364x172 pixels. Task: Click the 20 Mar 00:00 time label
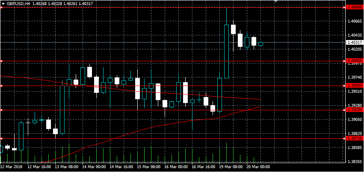258,167
